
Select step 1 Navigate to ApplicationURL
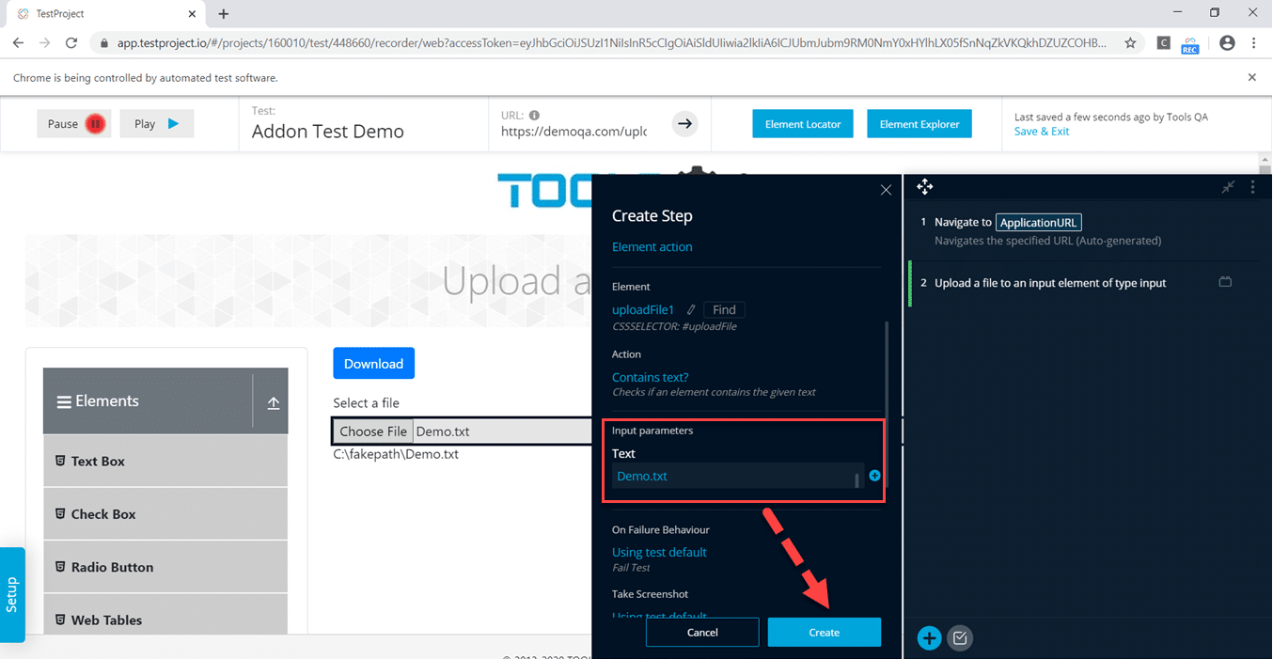[1082, 231]
